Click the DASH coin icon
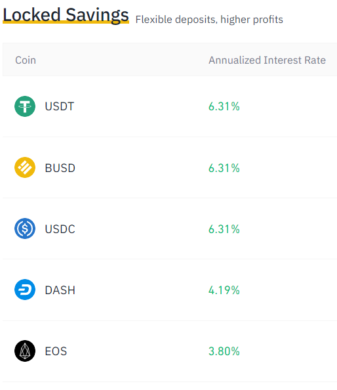The image size is (337, 390). tap(25, 290)
